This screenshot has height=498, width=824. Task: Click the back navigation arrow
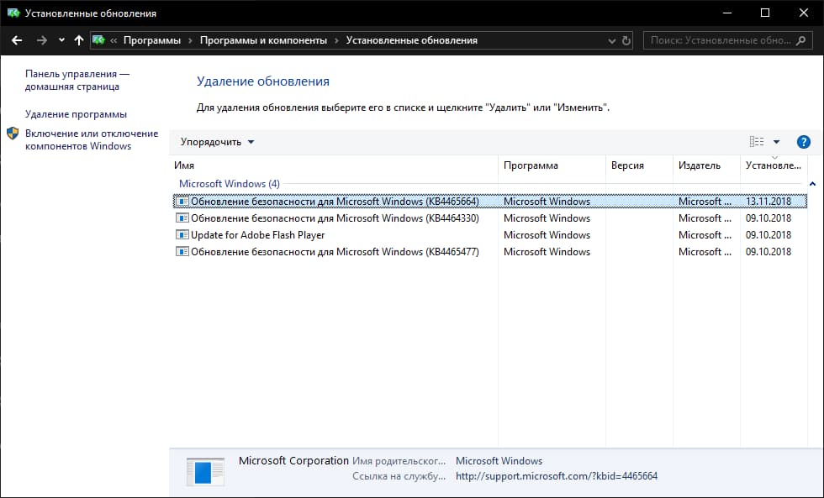[x=17, y=39]
